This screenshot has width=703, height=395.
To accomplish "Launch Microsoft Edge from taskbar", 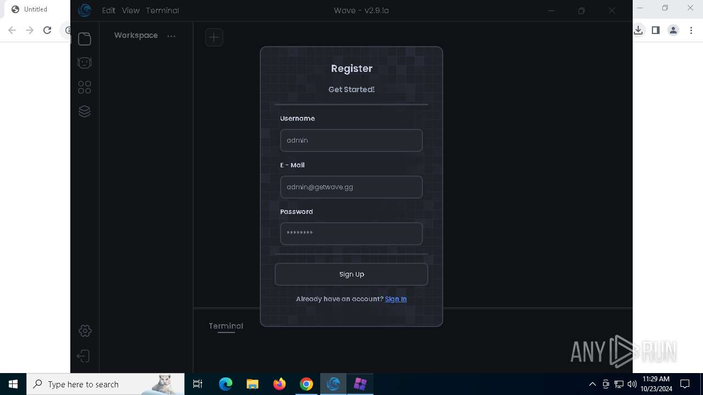I will click(226, 384).
